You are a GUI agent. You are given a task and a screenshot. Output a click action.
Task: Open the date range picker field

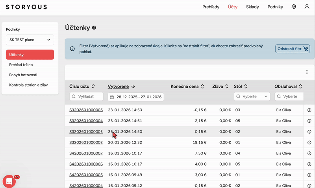pos(135,97)
